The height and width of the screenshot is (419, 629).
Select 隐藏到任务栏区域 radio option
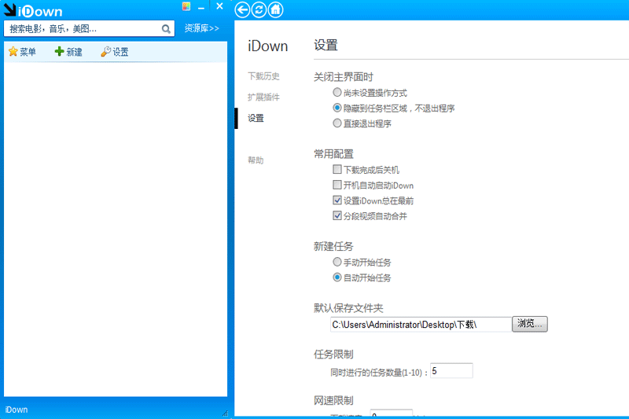coord(337,108)
